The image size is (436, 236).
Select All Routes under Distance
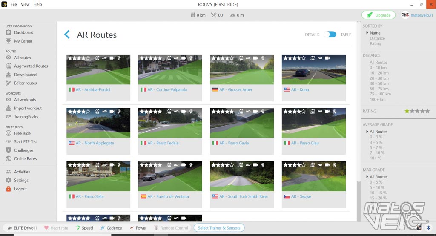click(379, 62)
